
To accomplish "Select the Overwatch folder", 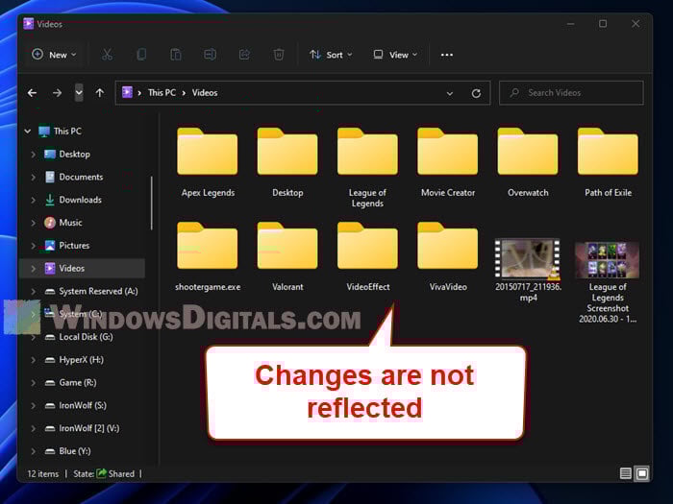I will click(528, 162).
